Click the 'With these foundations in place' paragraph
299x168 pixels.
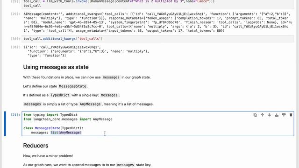pos(87,77)
